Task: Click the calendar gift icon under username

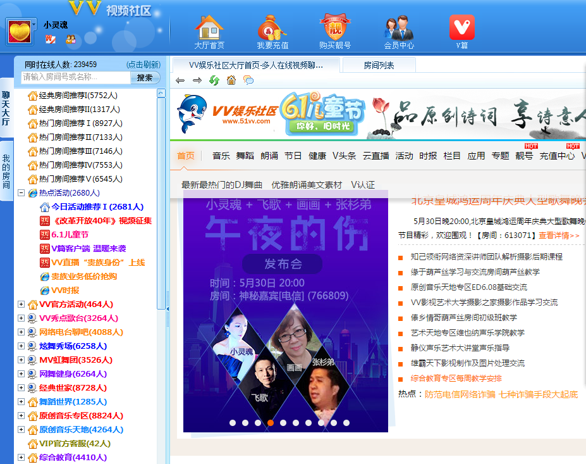Action: click(x=51, y=39)
